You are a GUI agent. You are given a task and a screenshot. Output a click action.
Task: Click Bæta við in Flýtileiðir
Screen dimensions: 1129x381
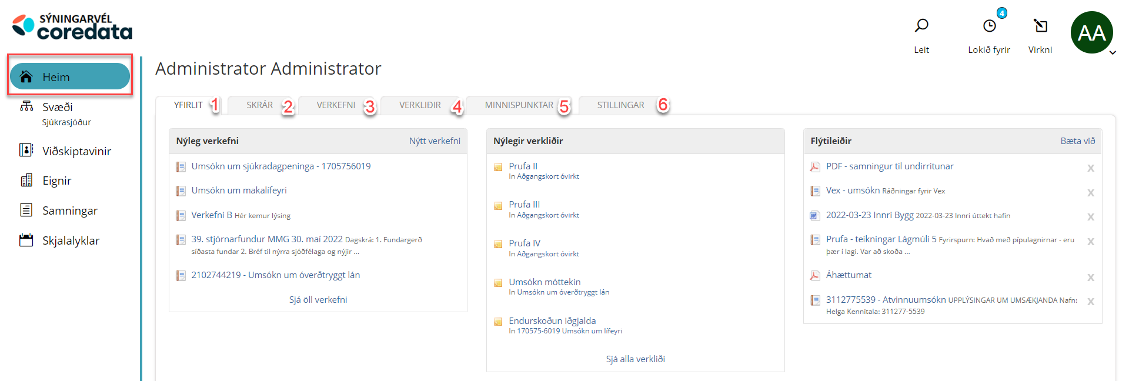pos(1077,141)
